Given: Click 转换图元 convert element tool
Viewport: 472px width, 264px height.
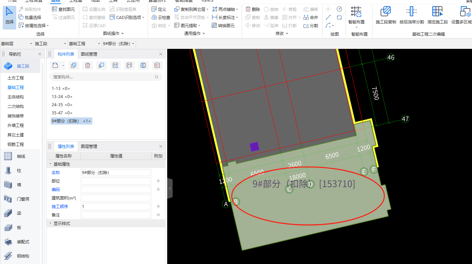Looking at the screenshot, I should pos(223,25).
